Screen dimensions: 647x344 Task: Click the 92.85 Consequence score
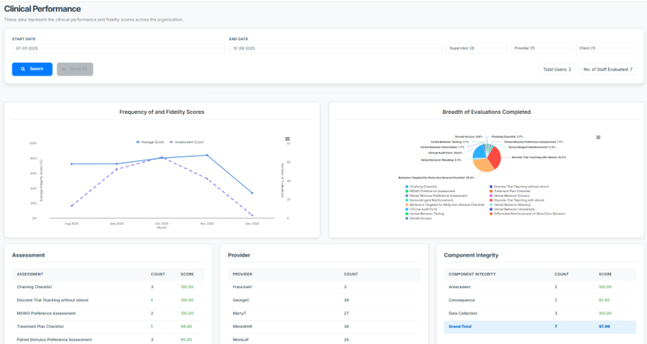tap(604, 301)
